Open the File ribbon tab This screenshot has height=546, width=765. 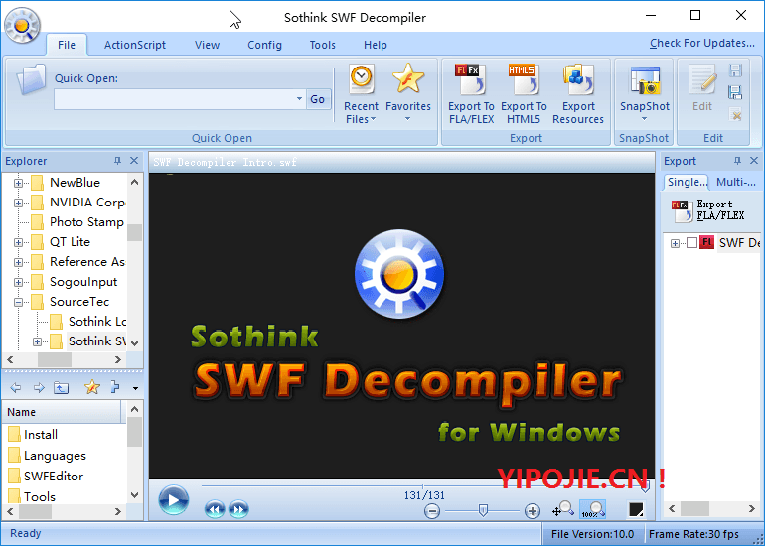pyautogui.click(x=67, y=45)
